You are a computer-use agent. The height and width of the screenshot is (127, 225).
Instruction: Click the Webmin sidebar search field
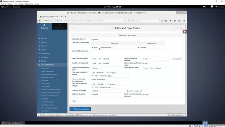pyautogui.click(x=52, y=33)
